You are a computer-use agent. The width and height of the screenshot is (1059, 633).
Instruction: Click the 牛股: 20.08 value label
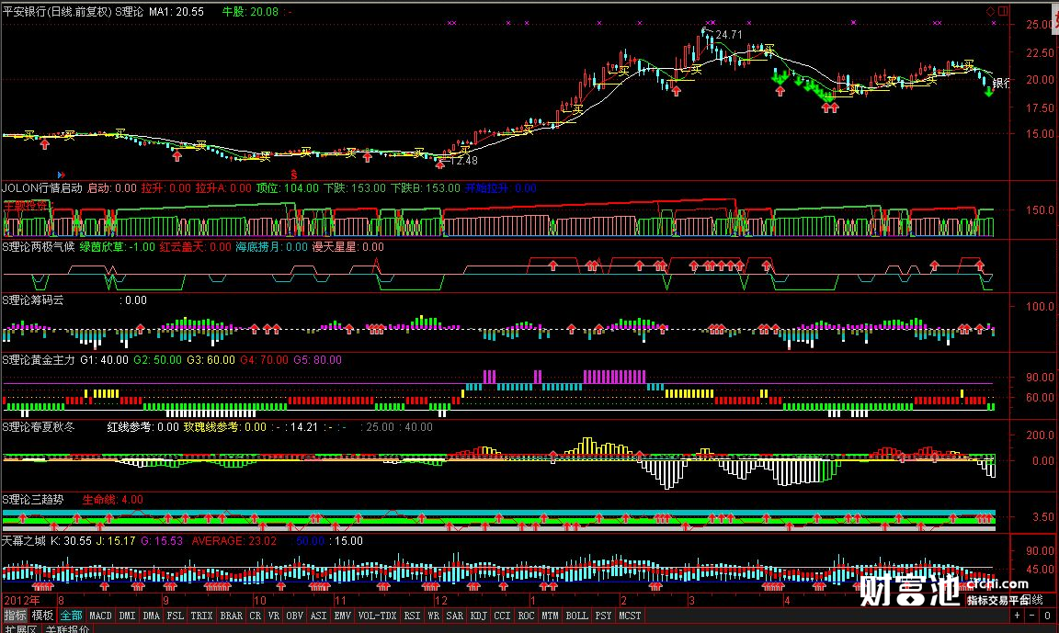point(250,11)
